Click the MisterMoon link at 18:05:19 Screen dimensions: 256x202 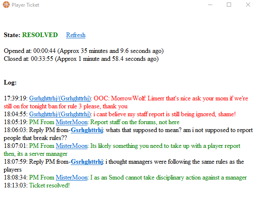click(72, 122)
